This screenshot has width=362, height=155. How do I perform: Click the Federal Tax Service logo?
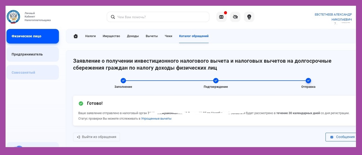[13, 17]
